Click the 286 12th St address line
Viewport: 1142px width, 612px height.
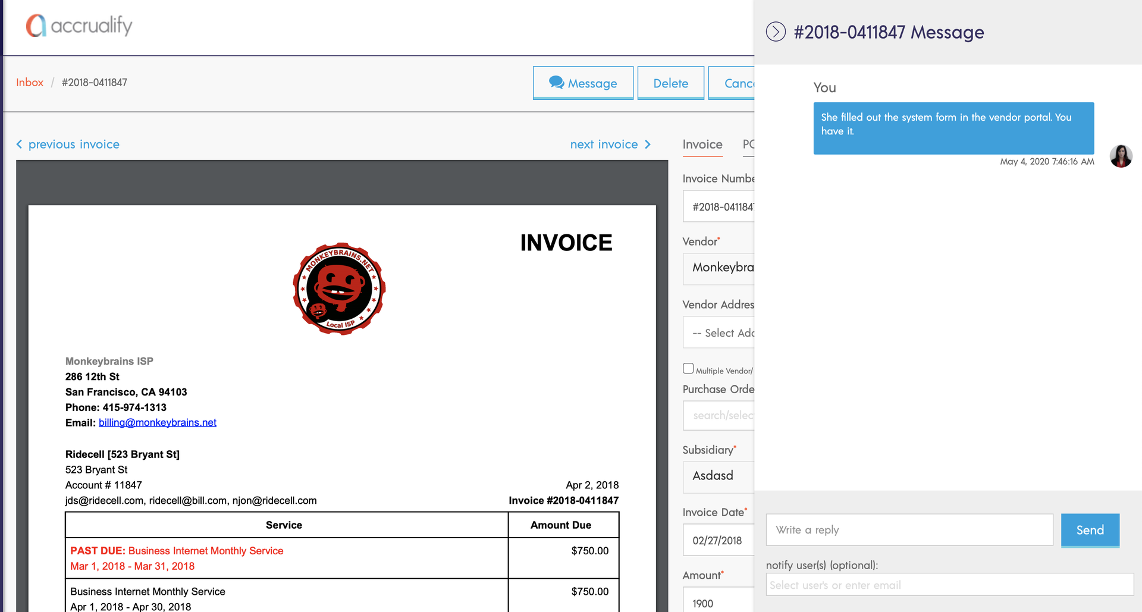(92, 376)
